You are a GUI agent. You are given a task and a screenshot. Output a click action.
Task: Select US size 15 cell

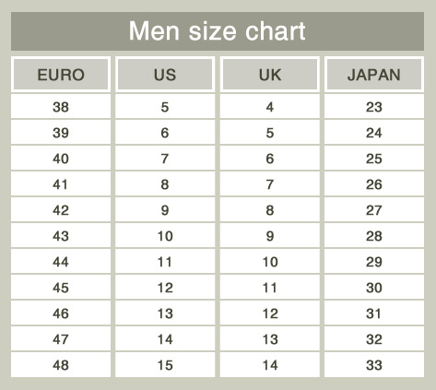click(165, 365)
